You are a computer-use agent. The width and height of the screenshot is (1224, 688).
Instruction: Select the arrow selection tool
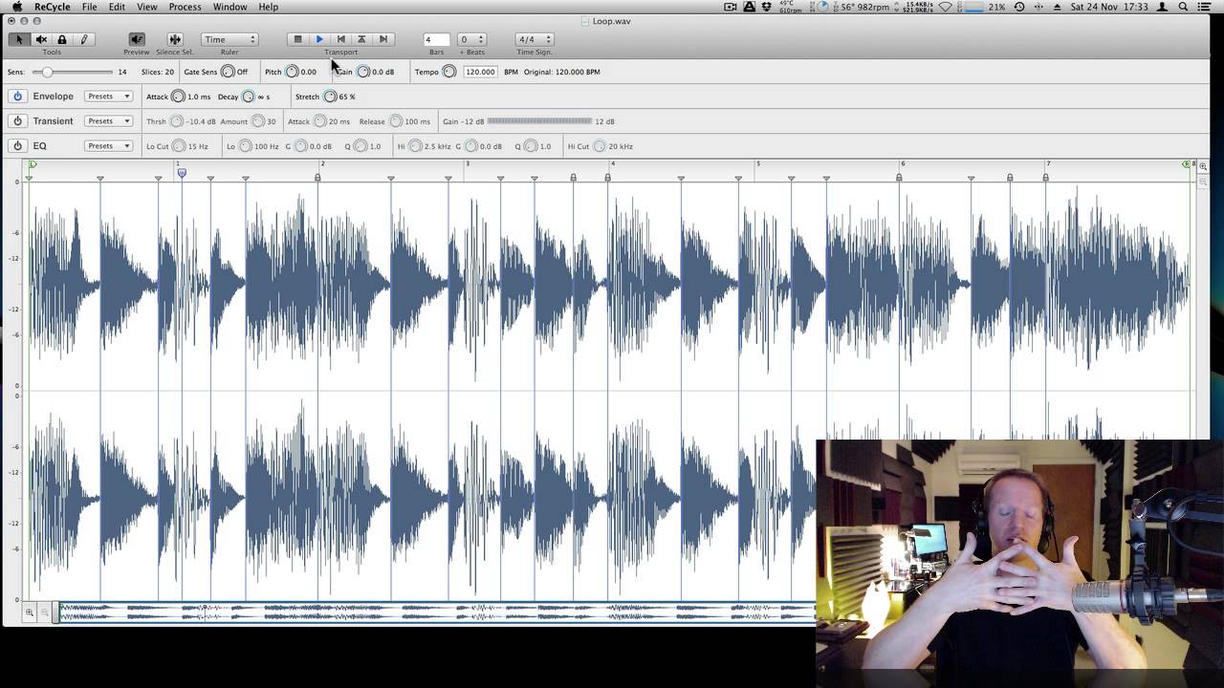pos(19,39)
